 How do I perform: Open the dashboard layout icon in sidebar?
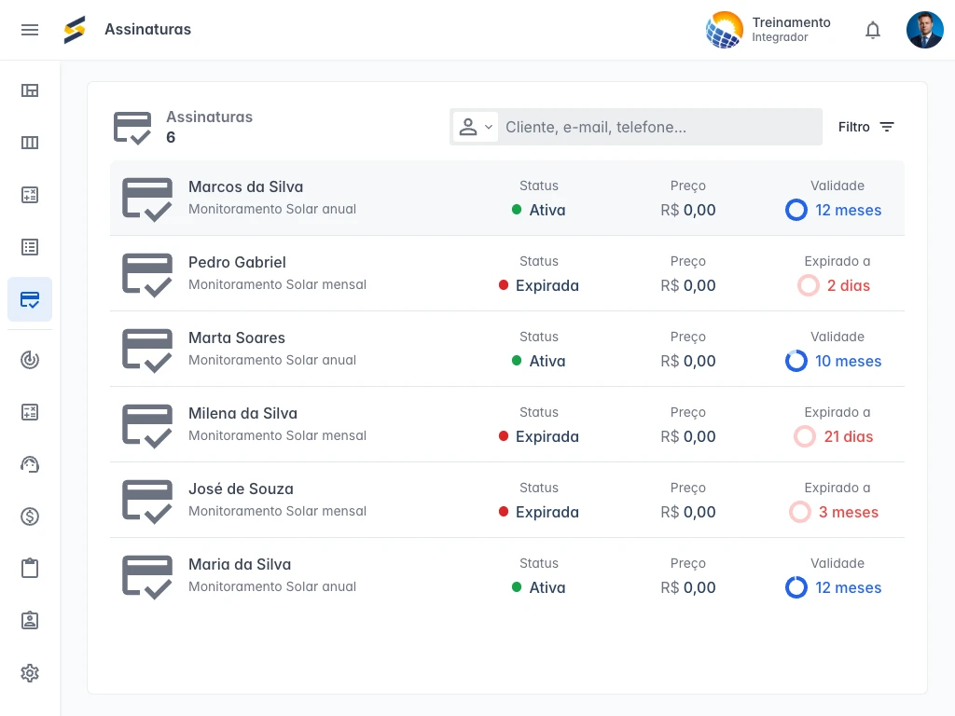pos(30,90)
